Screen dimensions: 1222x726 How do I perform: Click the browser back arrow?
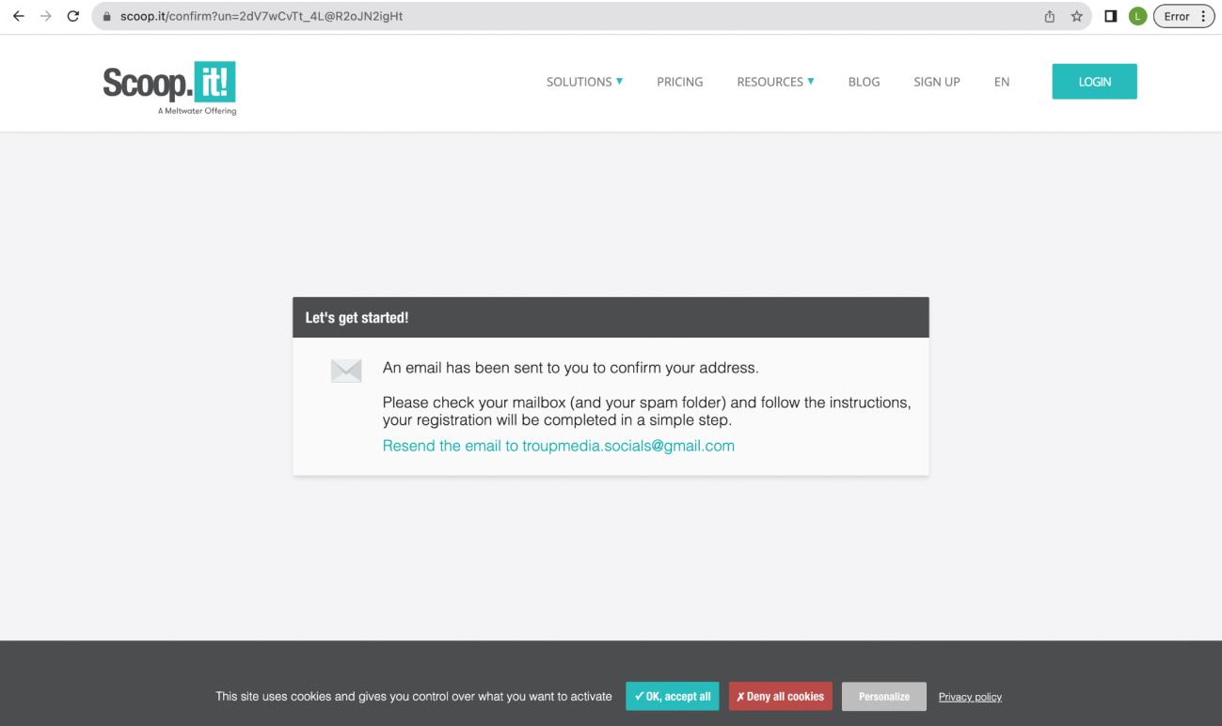click(x=18, y=16)
